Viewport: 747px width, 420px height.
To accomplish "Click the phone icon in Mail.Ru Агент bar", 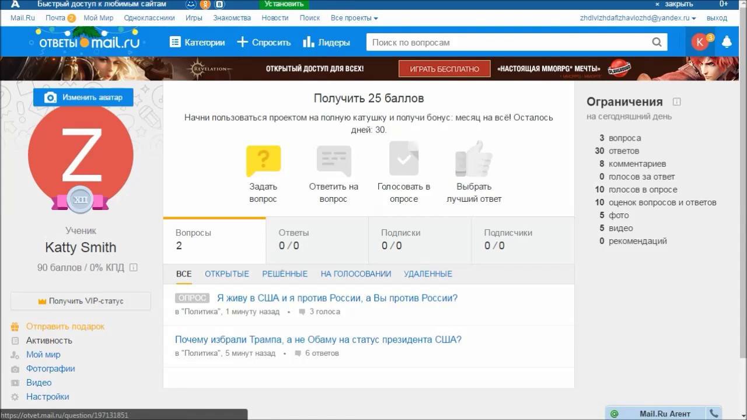I will pyautogui.click(x=714, y=414).
